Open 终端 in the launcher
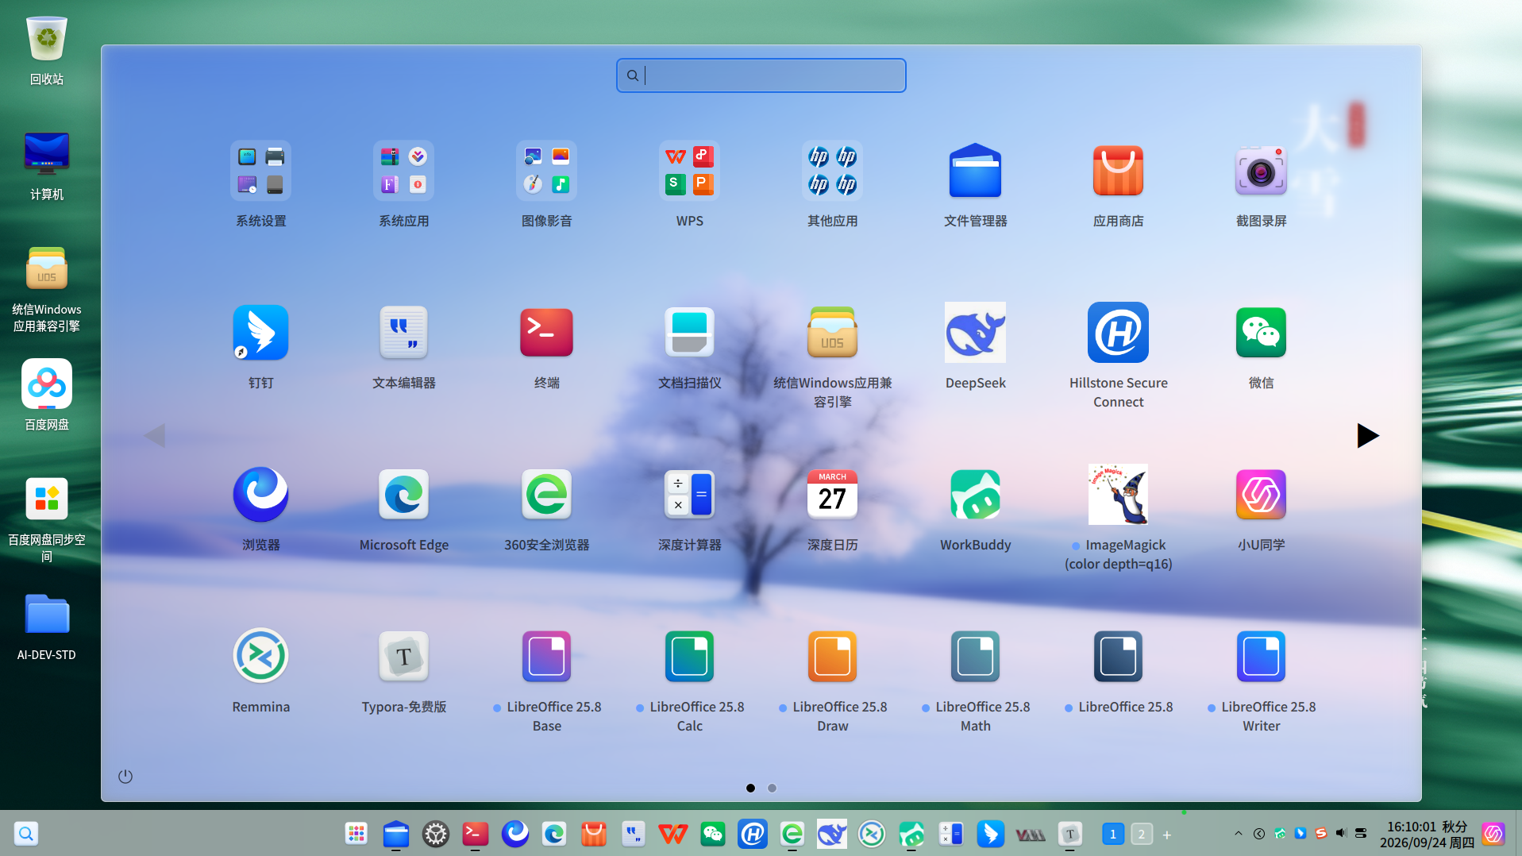The height and width of the screenshot is (856, 1522). (x=546, y=333)
